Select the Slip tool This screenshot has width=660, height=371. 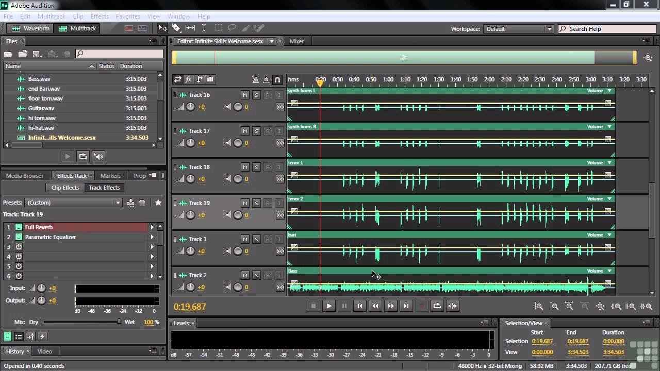[x=190, y=28]
